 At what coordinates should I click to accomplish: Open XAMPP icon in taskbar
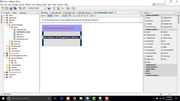(68, 98)
